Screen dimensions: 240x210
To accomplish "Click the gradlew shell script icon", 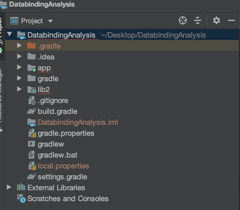I will pos(31,144).
